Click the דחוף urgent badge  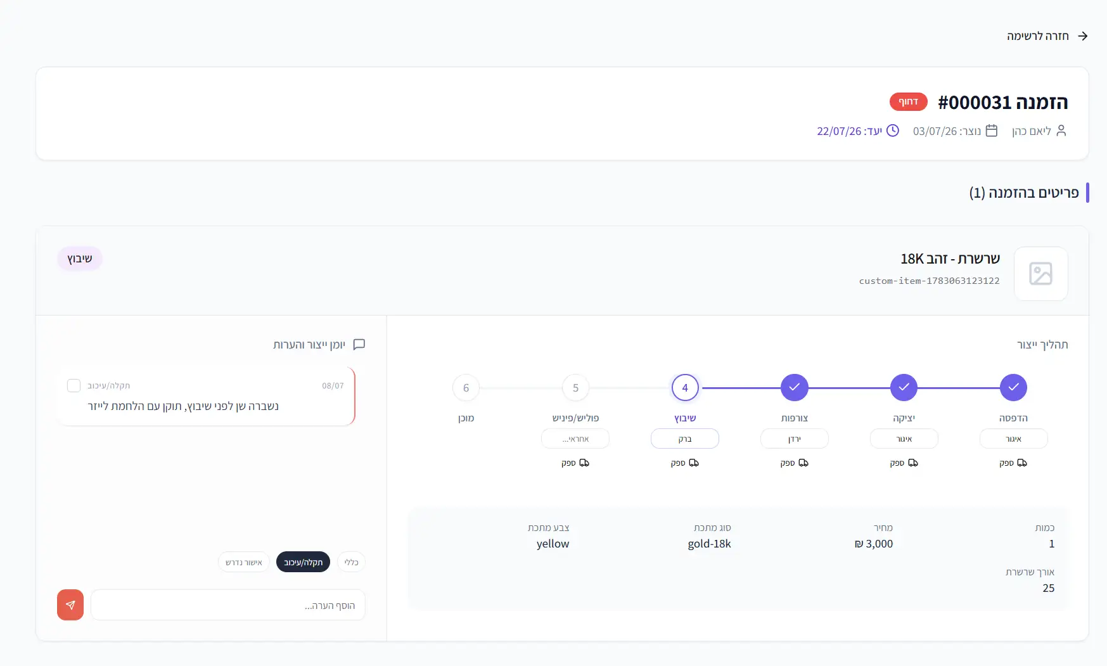908,101
